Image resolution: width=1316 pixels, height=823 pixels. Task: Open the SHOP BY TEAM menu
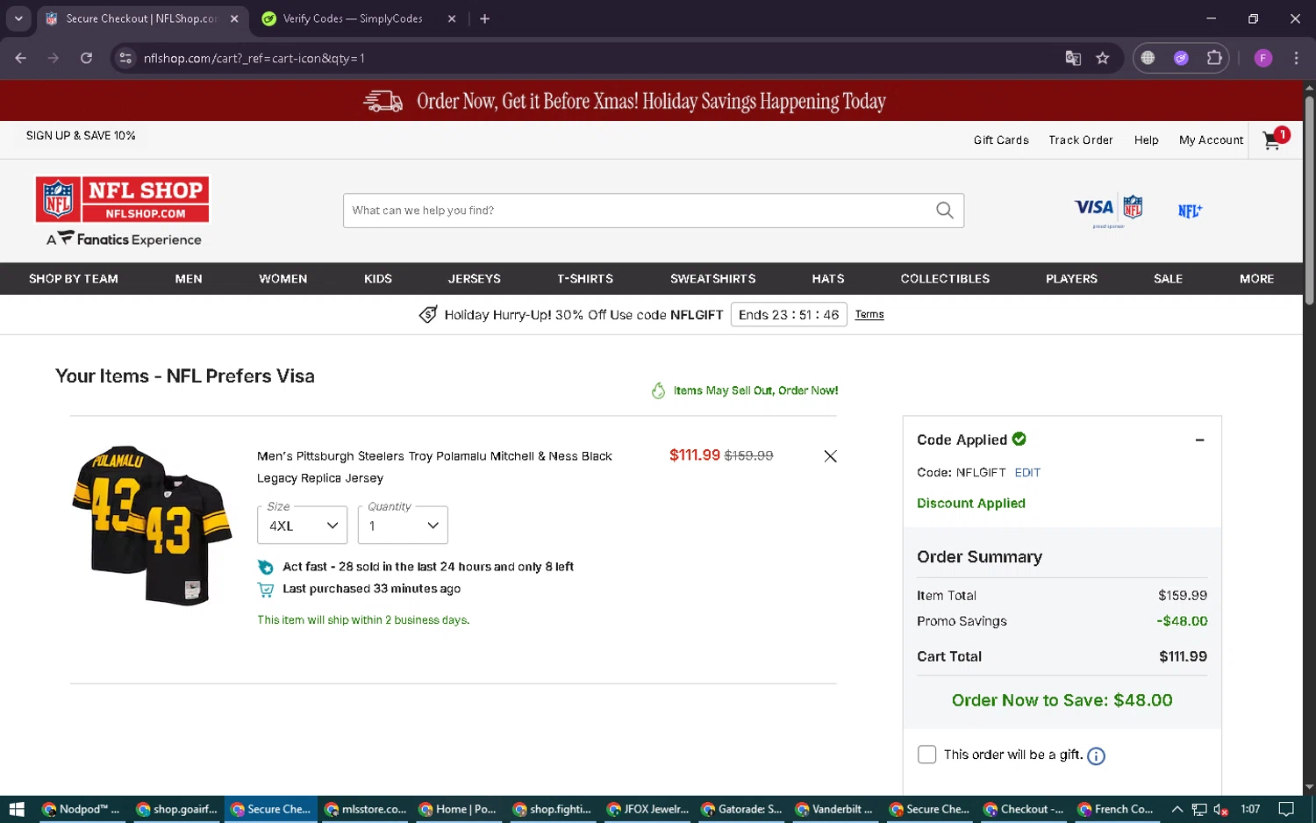pyautogui.click(x=74, y=279)
